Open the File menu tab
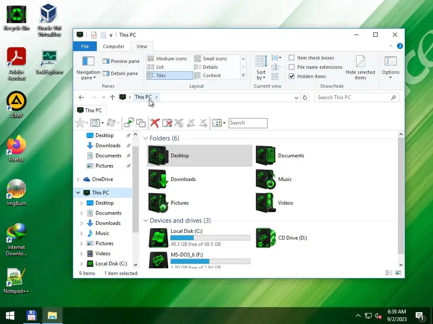This screenshot has width=433, height=324. 85,46
